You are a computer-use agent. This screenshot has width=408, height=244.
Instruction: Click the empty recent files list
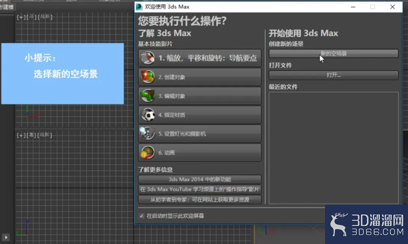pyautogui.click(x=333, y=148)
